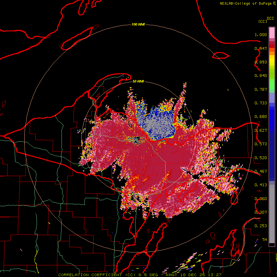277x277 pixels.
Task: Click the radar site at the range rings' center
Action: tap(138, 138)
